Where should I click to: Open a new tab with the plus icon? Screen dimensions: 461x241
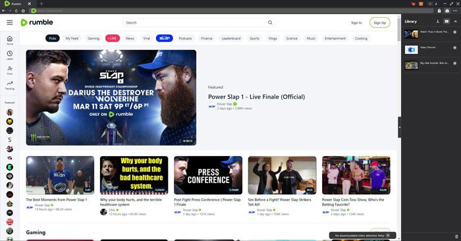41,3
